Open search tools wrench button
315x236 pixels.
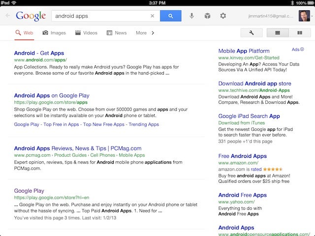pyautogui.click(x=252, y=33)
